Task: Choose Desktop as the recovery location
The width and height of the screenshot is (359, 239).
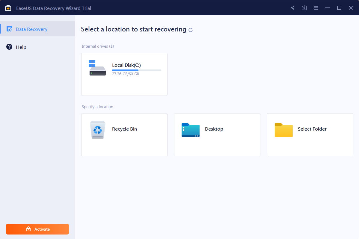Action: pos(217,135)
